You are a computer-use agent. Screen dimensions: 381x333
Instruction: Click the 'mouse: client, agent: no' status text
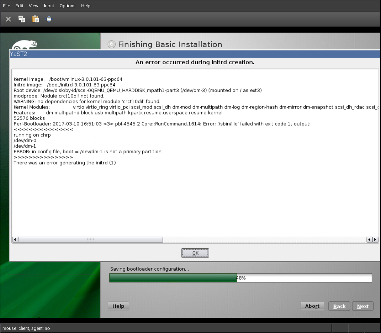(x=26, y=328)
